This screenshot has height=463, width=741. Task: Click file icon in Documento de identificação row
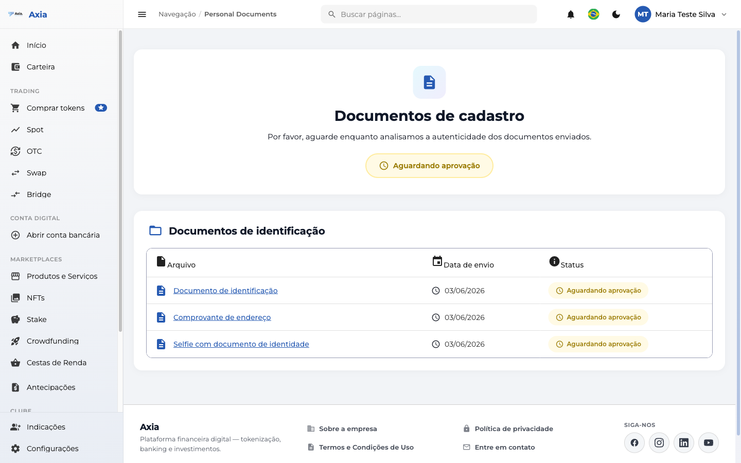pyautogui.click(x=161, y=291)
